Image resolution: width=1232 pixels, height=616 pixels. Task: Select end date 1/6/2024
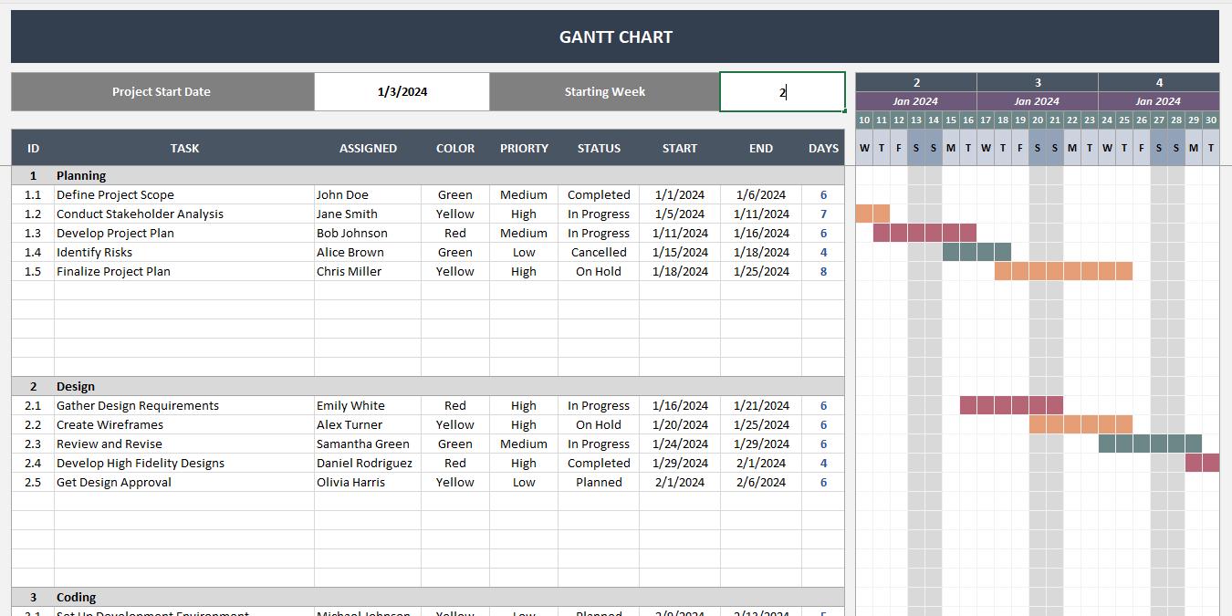pyautogui.click(x=761, y=194)
